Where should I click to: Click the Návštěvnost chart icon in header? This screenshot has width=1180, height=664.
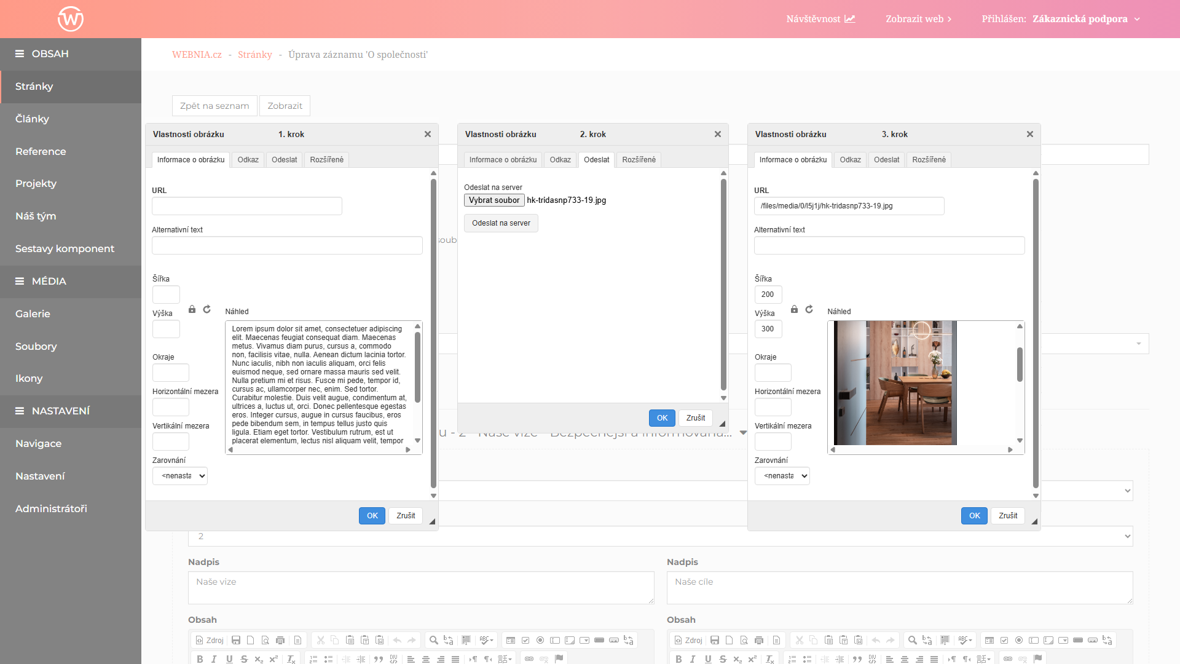pyautogui.click(x=850, y=19)
